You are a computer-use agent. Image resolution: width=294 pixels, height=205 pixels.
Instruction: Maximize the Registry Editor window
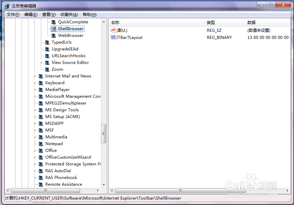pos(271,4)
